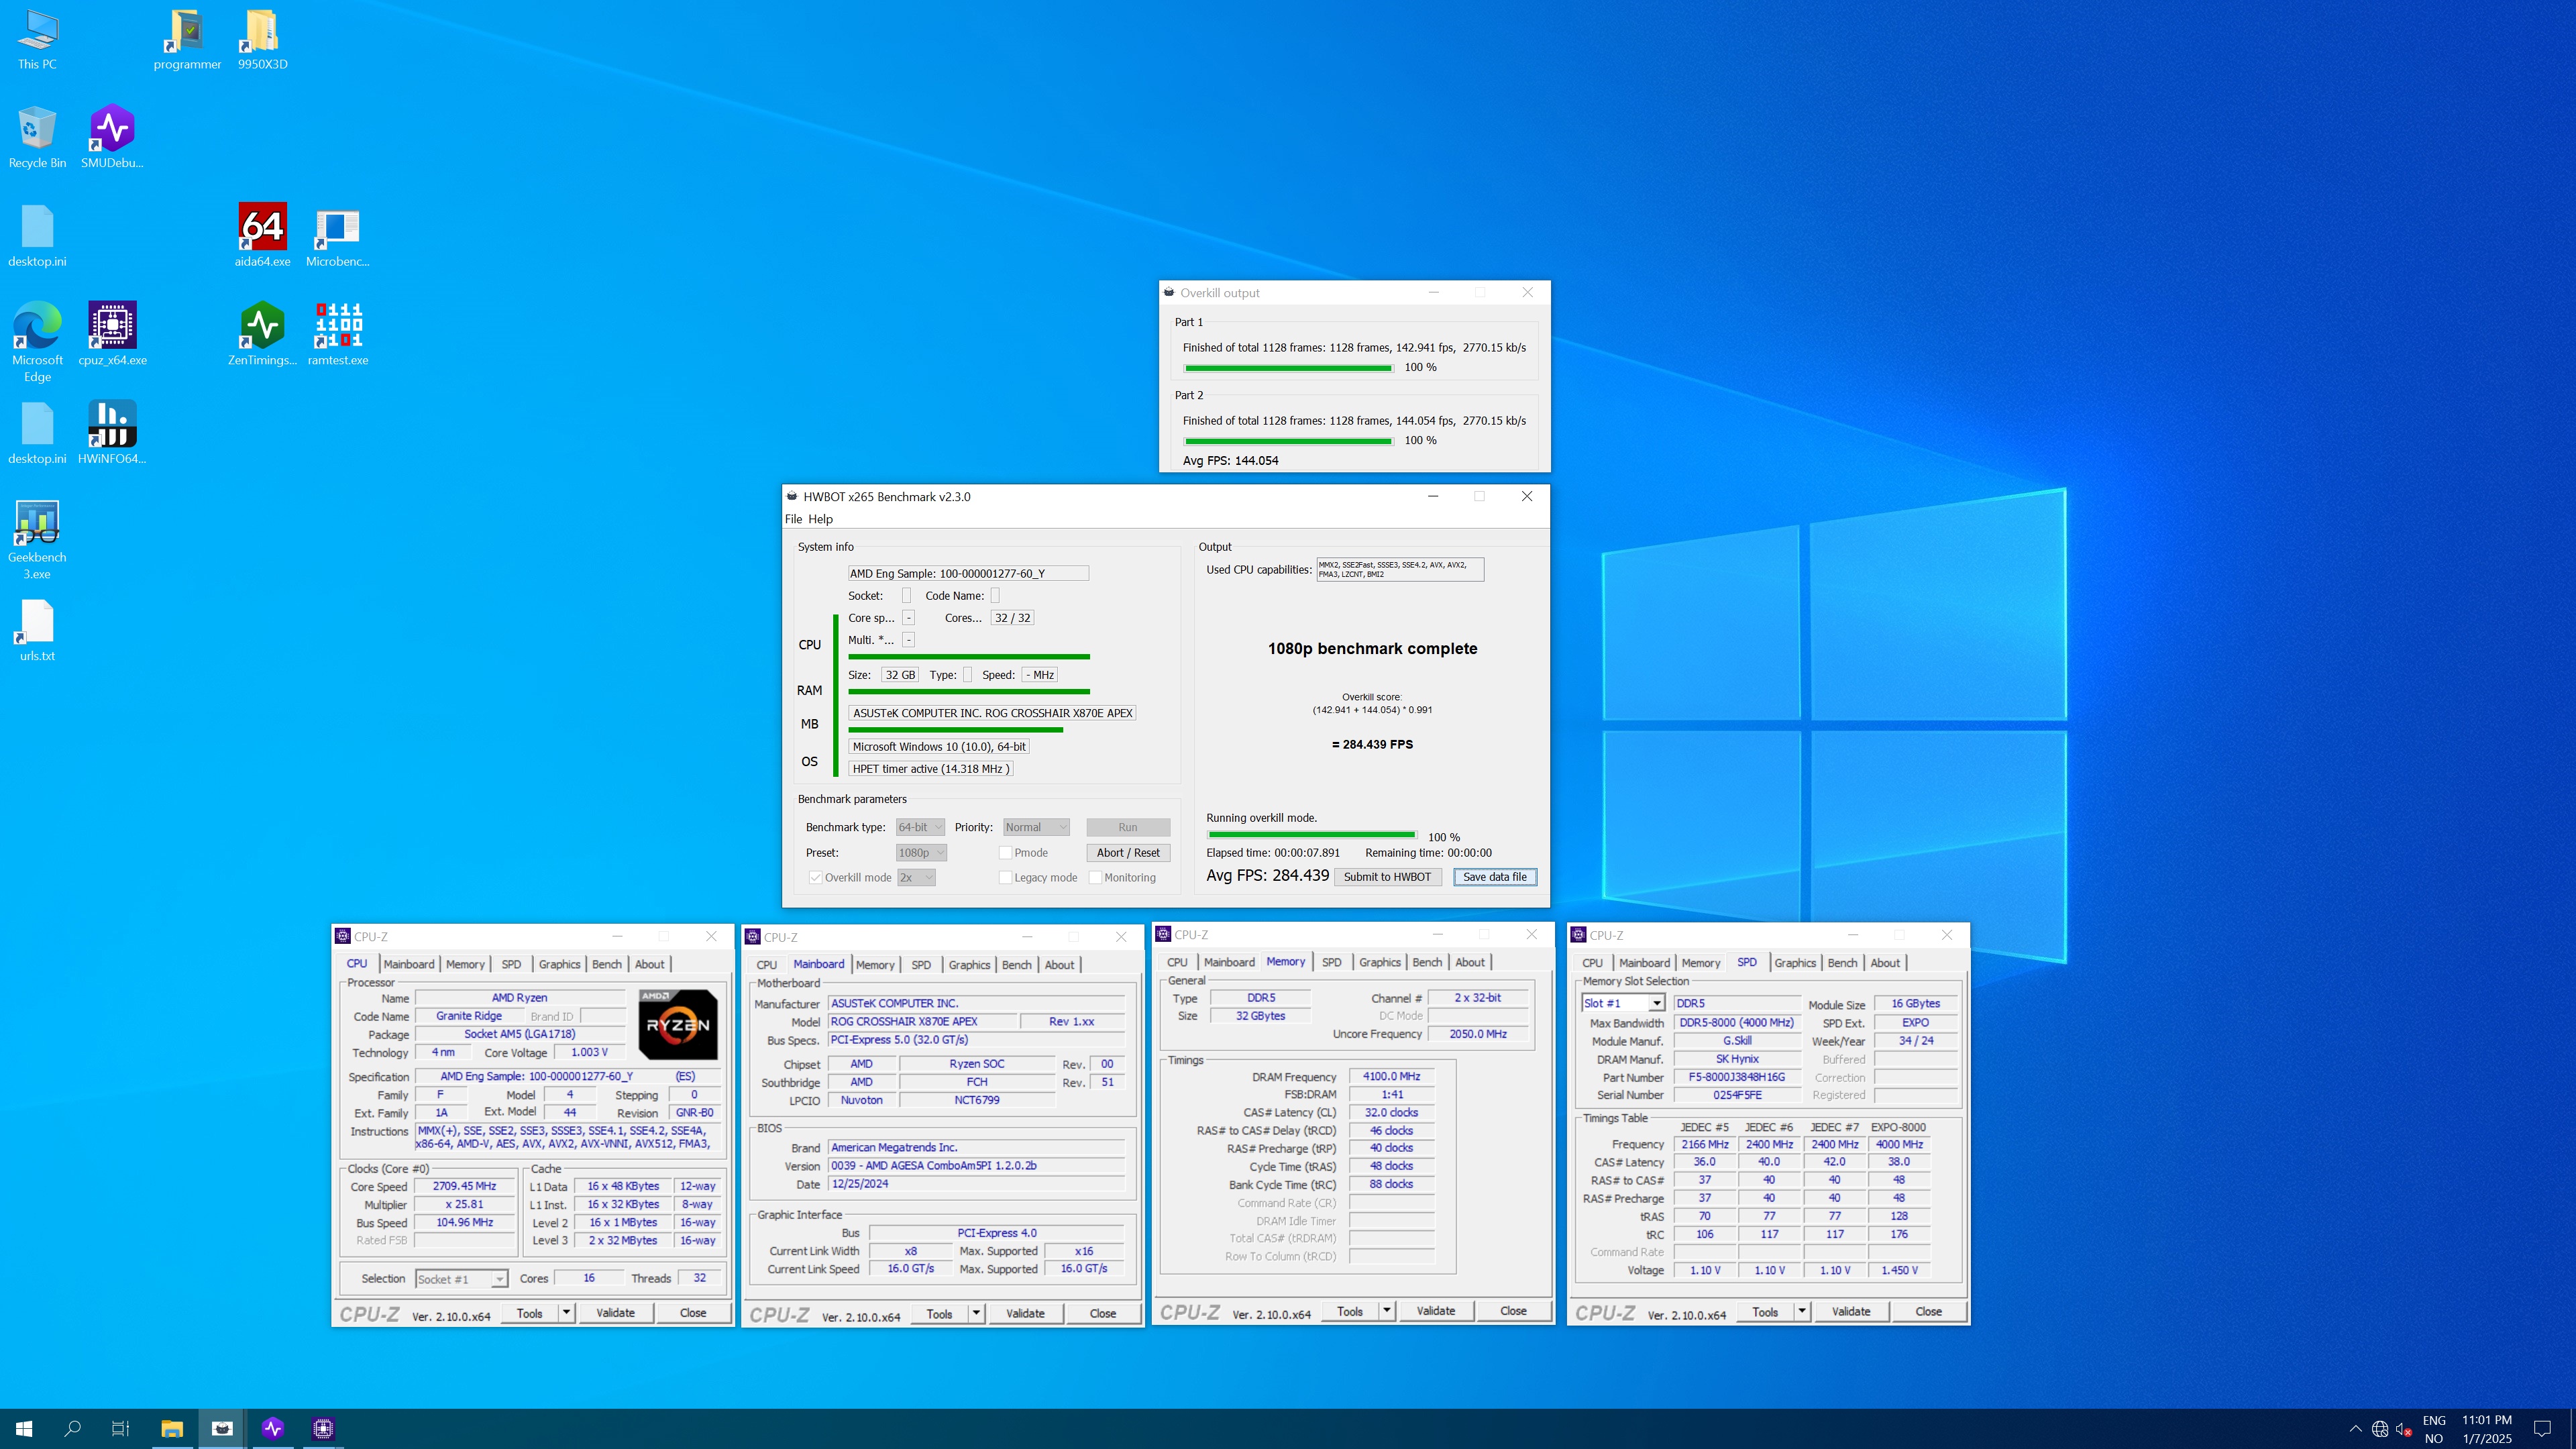This screenshot has height=1449, width=2576.
Task: Open the Recycle Bin
Action: (x=37, y=138)
